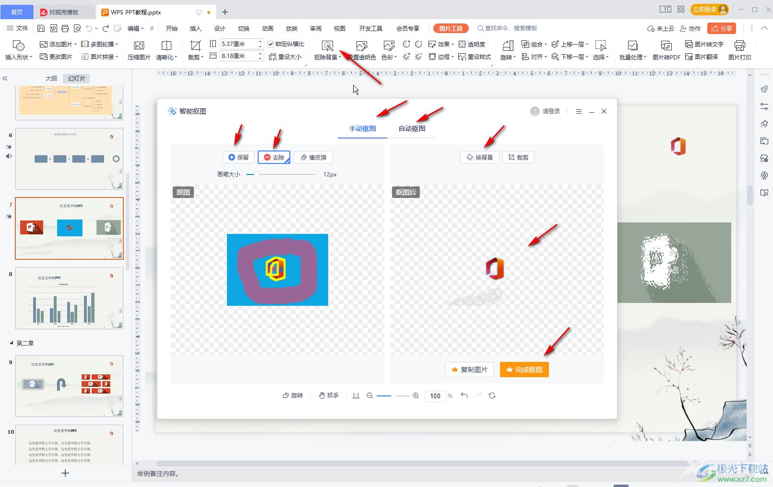Click the undo arrow in cutout dialog
Viewport: 773px width, 487px height.
click(x=464, y=395)
